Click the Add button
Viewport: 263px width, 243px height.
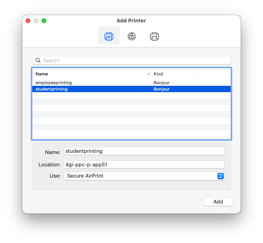tap(218, 202)
